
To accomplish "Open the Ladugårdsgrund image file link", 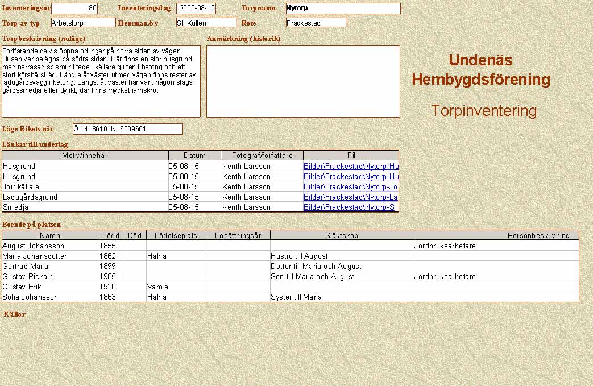I will click(x=350, y=197).
